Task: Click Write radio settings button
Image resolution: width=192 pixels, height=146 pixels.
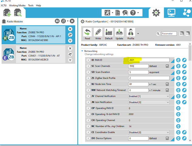Action: pos(98,34)
